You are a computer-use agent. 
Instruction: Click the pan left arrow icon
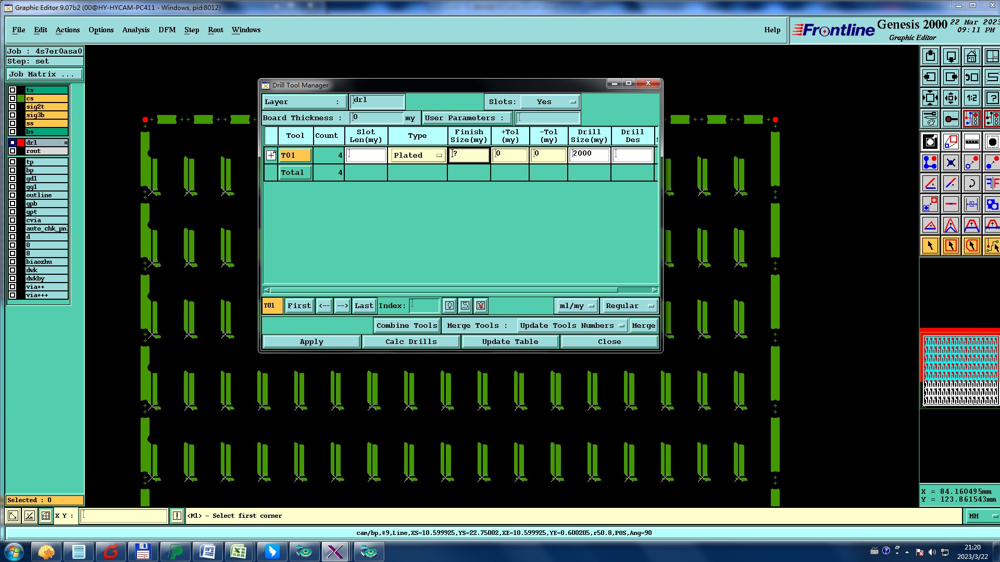[x=930, y=77]
